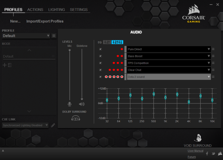
Task: Open the Bass Boost preset menu icon
Action: tap(213, 56)
